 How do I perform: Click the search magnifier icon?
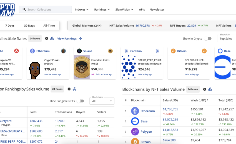pyautogui.click(x=24, y=9)
